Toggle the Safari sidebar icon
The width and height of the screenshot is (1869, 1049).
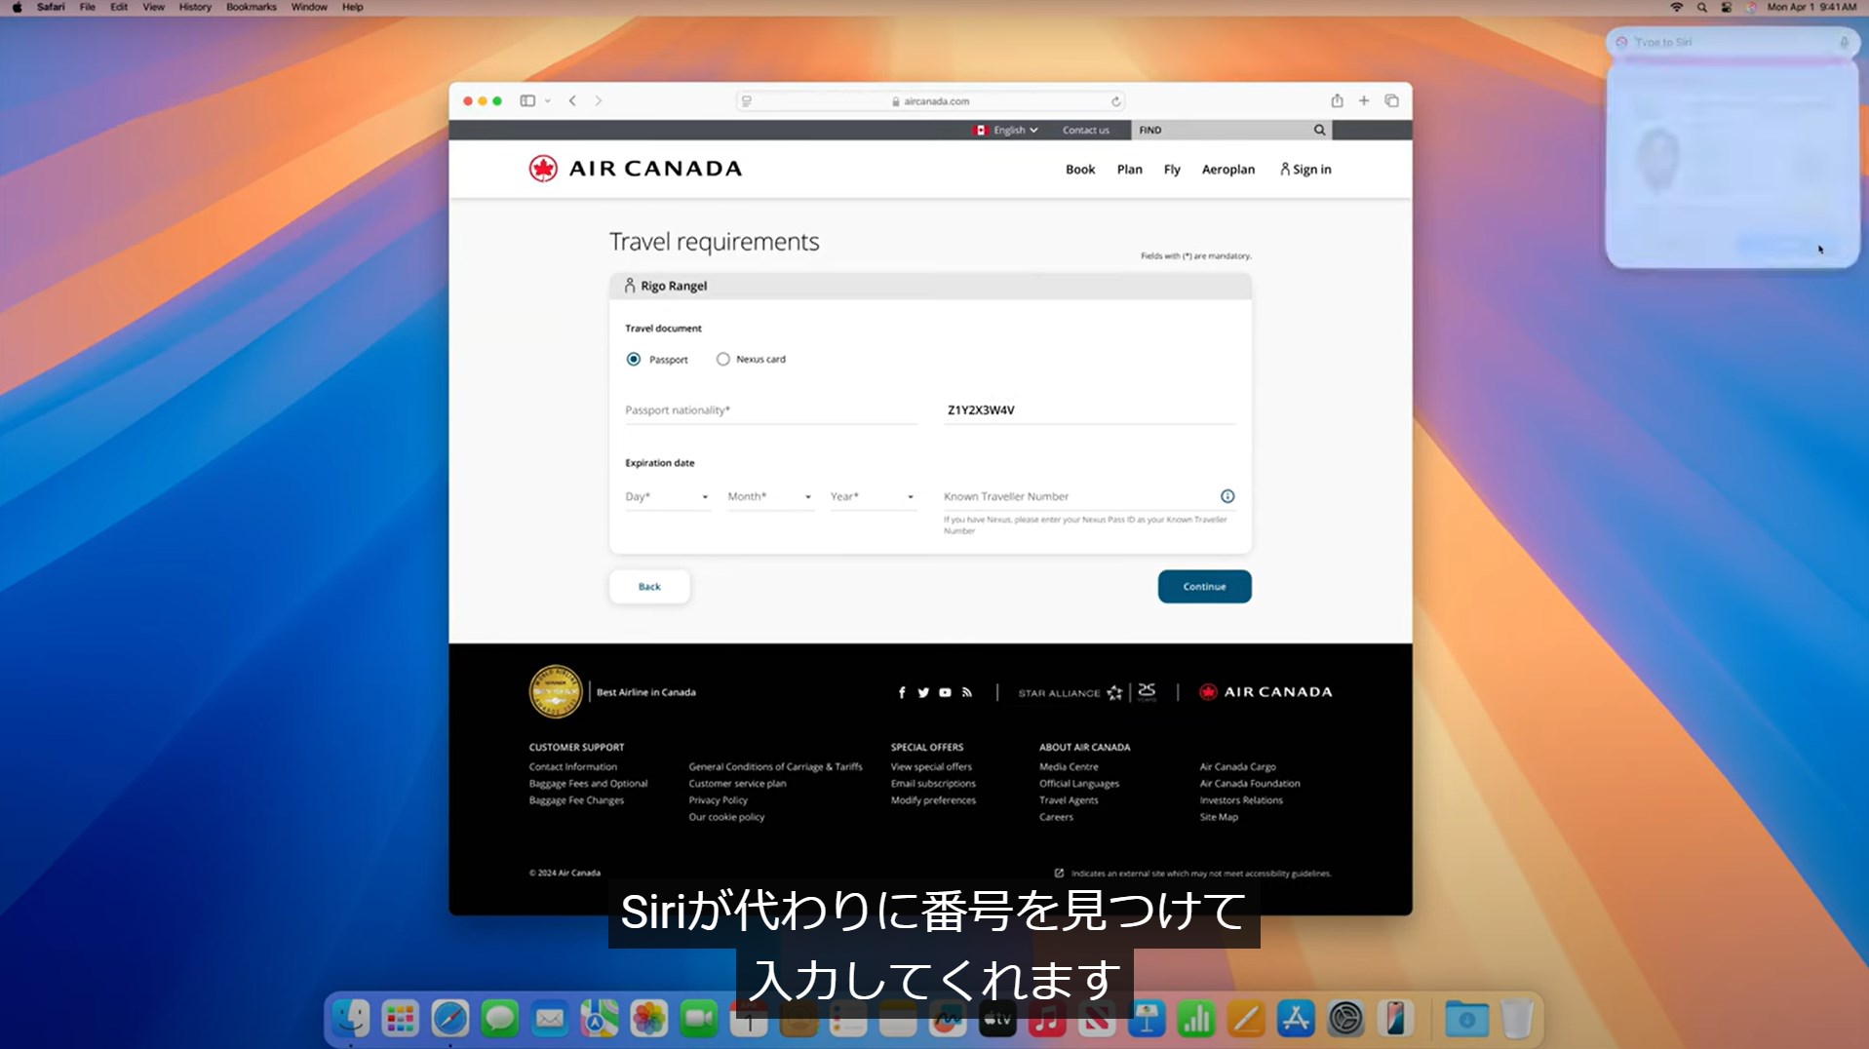point(527,100)
